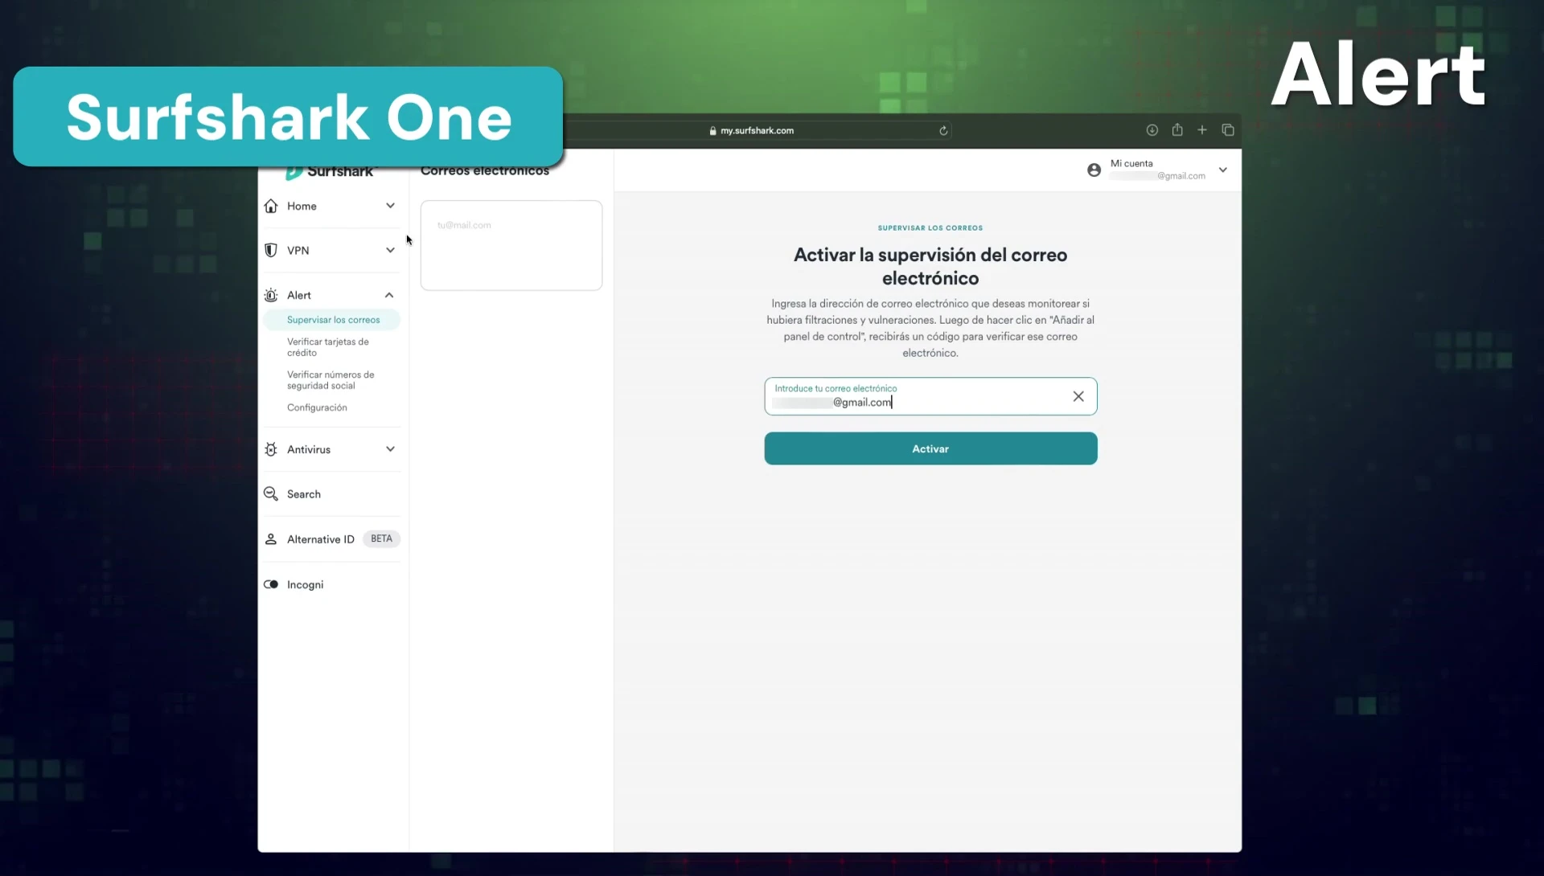Click the browser share icon

click(x=1177, y=129)
